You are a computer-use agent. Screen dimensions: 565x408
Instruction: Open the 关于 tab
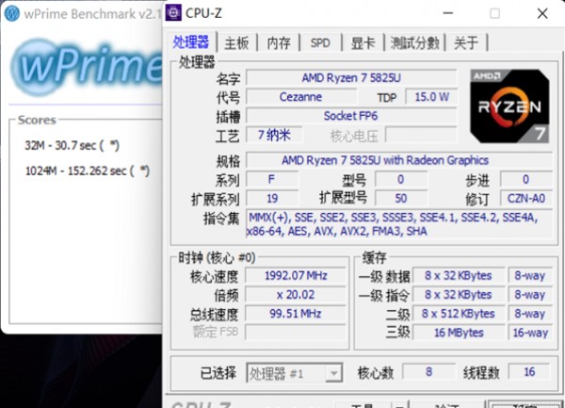[x=466, y=43]
